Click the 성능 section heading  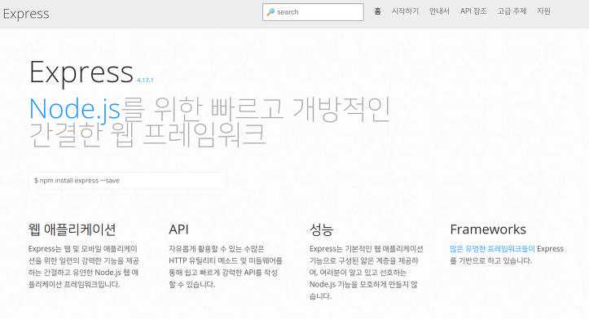(x=321, y=229)
